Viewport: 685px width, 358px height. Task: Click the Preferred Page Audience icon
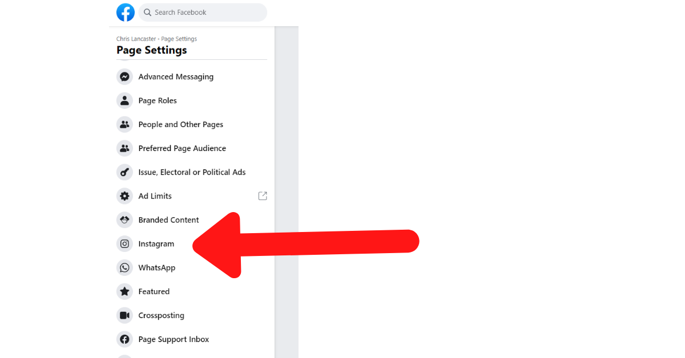coord(124,149)
